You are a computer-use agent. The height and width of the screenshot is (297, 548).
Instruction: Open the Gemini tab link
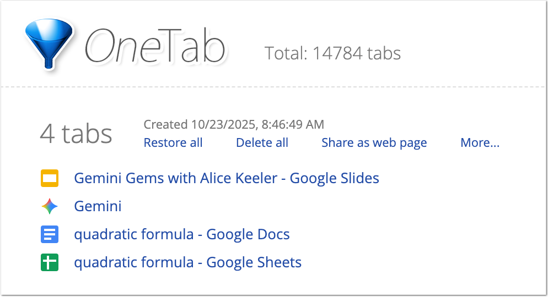coord(98,207)
